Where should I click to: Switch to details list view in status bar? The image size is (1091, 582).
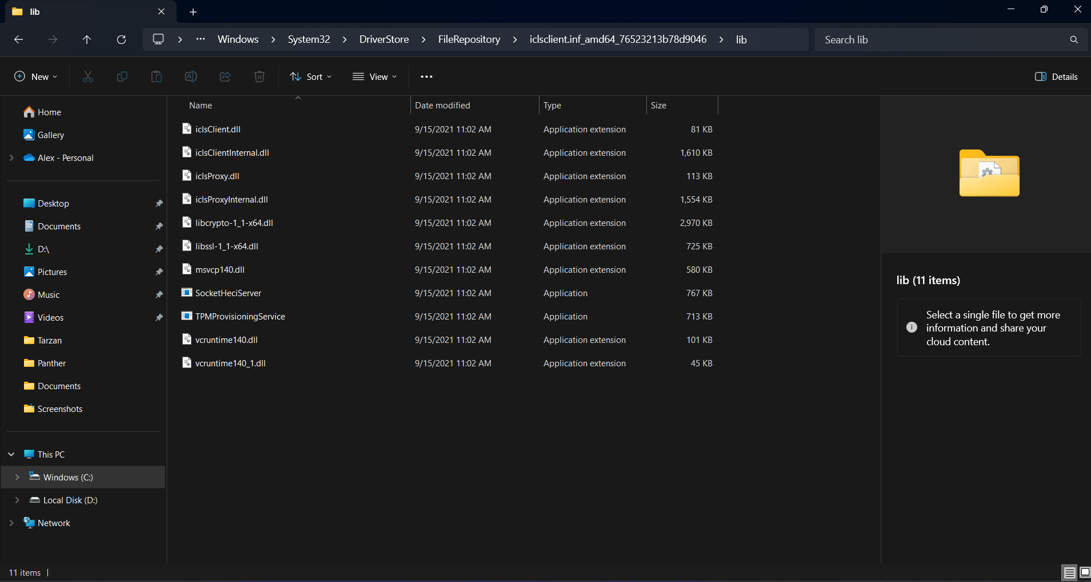point(1069,572)
